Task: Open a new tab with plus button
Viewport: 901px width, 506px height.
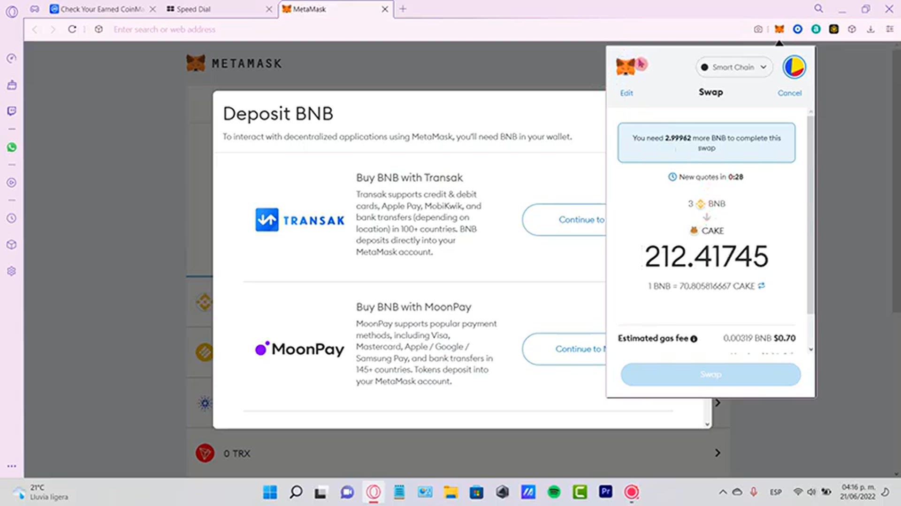Action: (403, 8)
